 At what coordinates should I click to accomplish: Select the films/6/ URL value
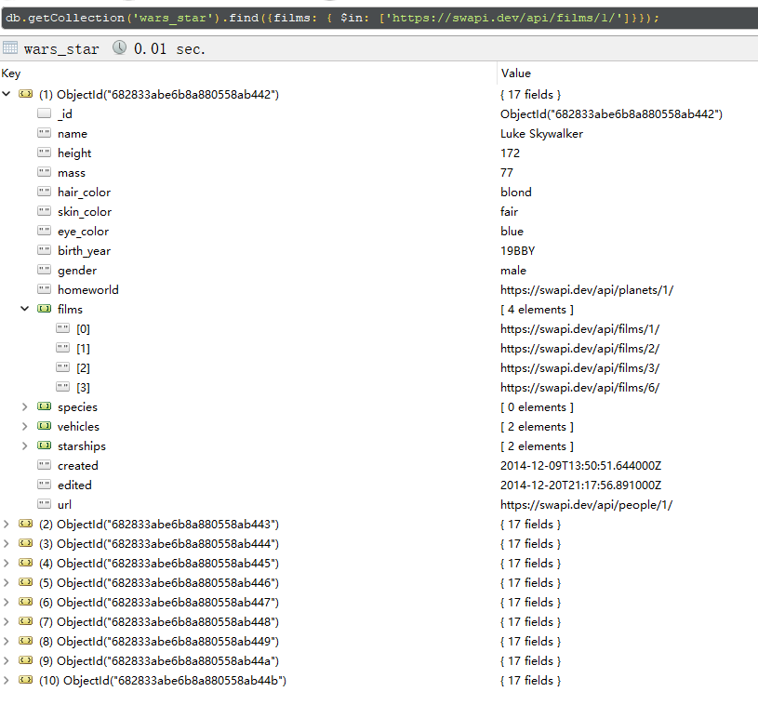580,387
